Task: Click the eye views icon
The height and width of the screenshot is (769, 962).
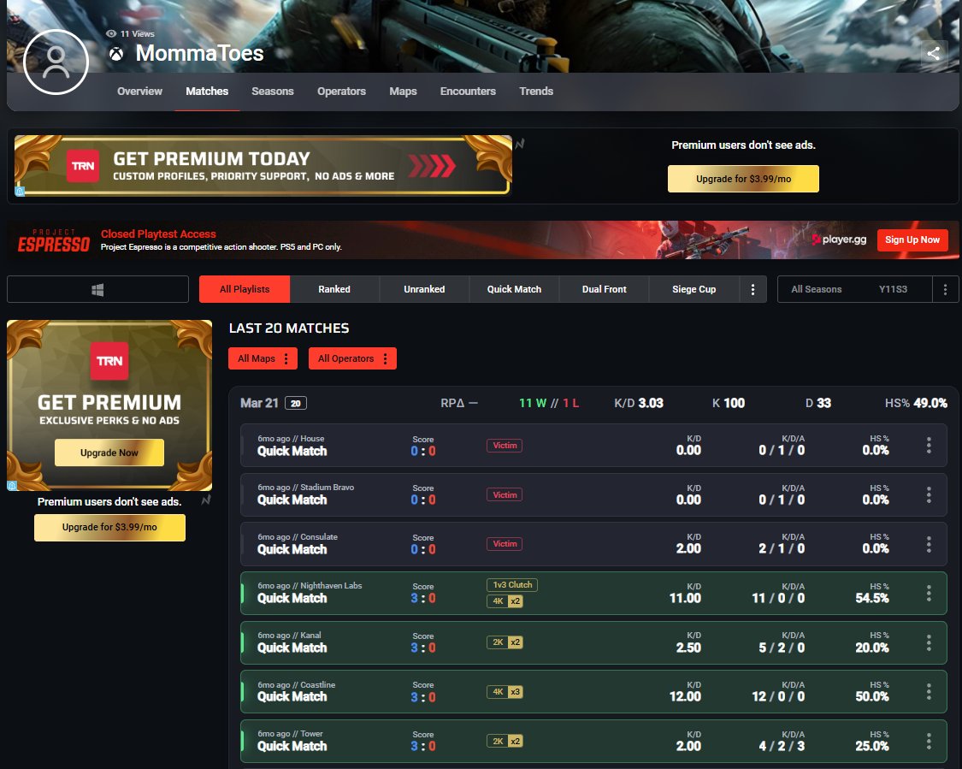Action: 111,33
